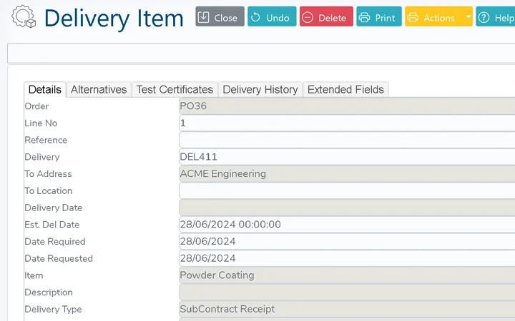Click the 'To Address' label
Viewport: 515px width, 321px height.
(48, 174)
